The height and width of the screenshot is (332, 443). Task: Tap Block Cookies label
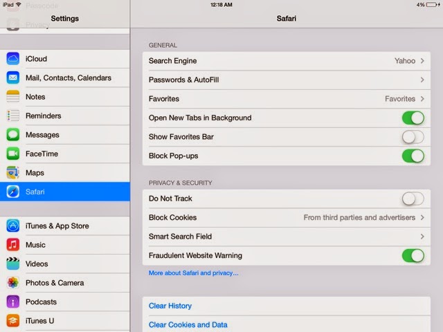point(172,217)
